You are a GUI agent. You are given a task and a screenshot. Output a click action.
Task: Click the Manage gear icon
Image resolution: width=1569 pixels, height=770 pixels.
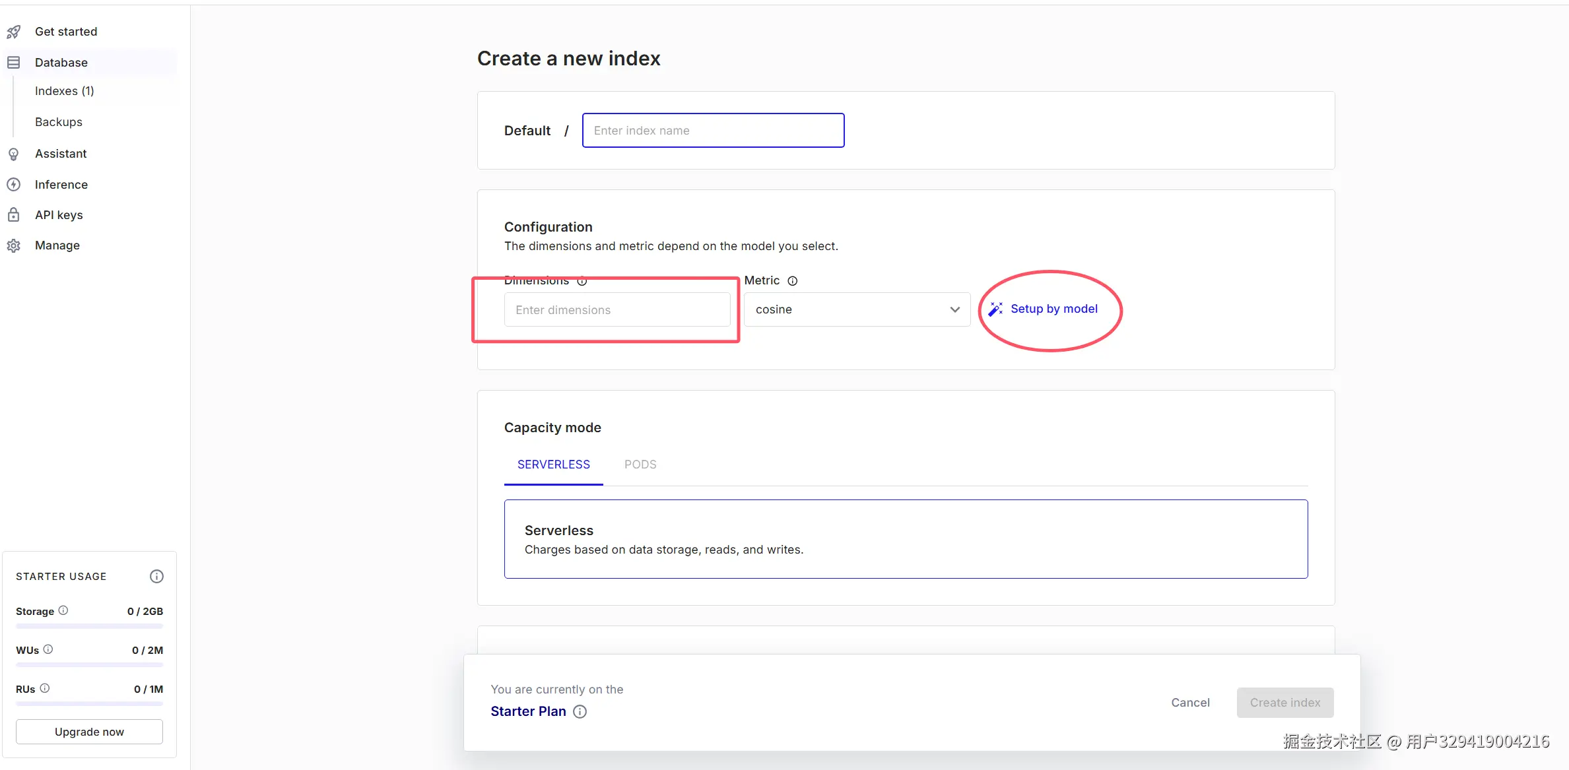coord(14,245)
